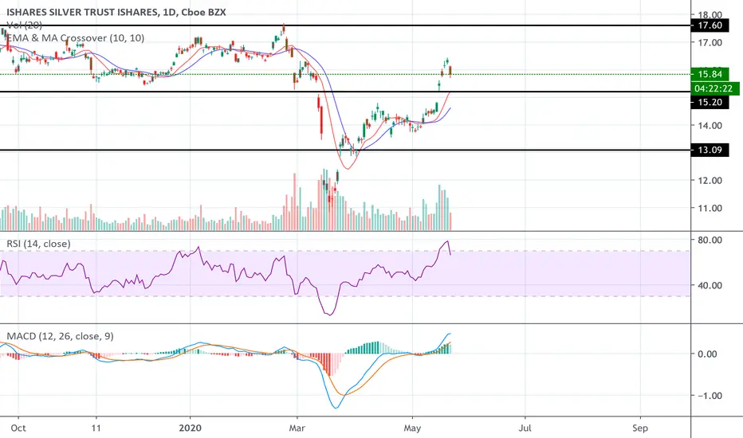This screenshot has width=743, height=438.
Task: Click the 11 date label on time axis
Action: [x=96, y=428]
